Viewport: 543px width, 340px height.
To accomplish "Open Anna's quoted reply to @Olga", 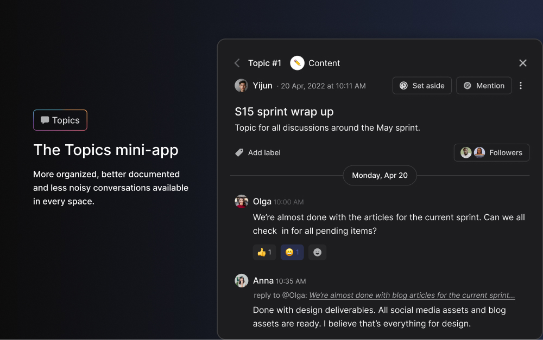I will click(412, 295).
